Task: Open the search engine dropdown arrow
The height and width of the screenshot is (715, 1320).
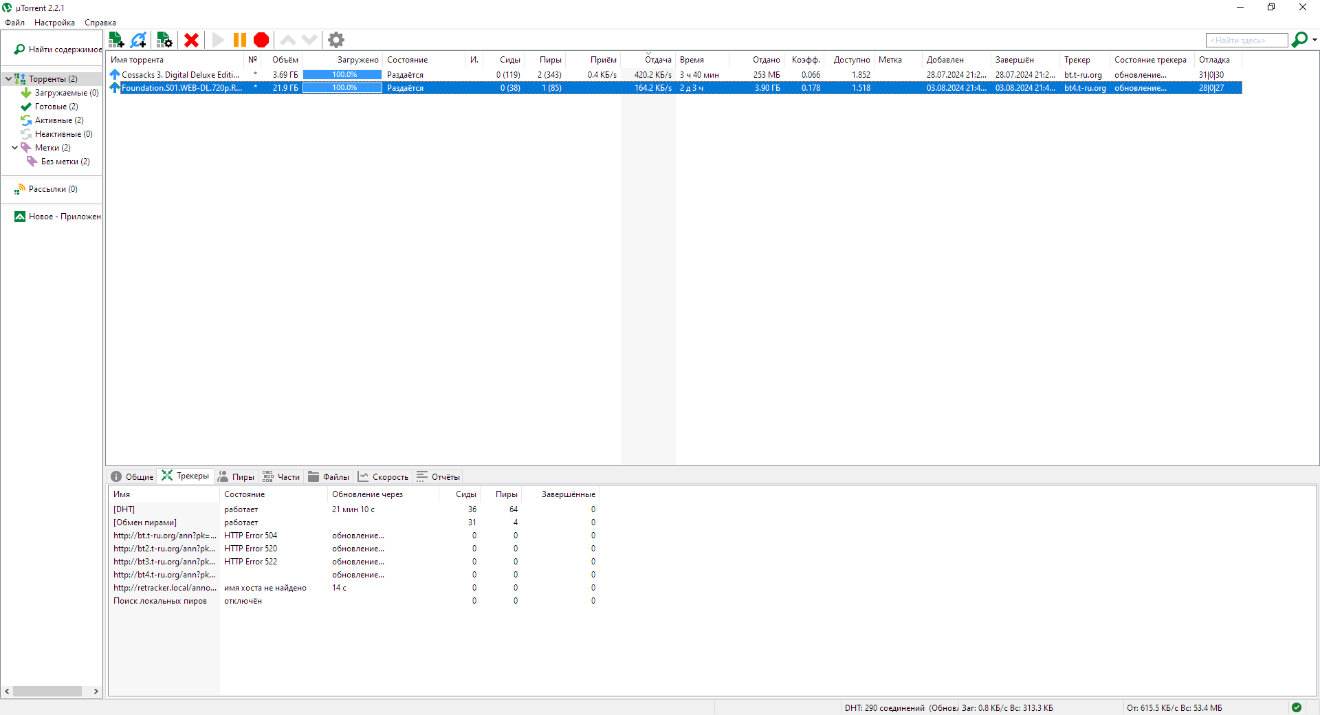Action: pos(1314,40)
